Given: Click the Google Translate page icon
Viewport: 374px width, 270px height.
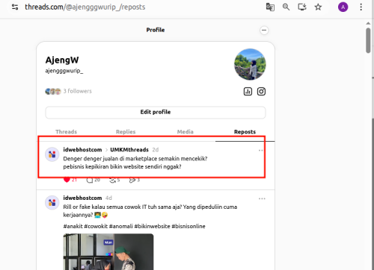Looking at the screenshot, I should point(270,7).
